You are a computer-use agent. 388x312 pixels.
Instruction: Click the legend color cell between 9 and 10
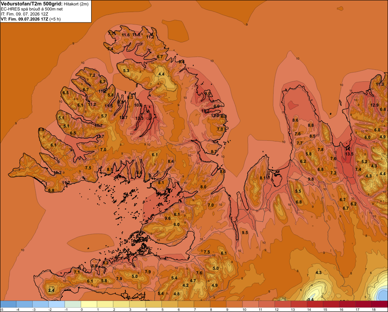click(x=234, y=304)
